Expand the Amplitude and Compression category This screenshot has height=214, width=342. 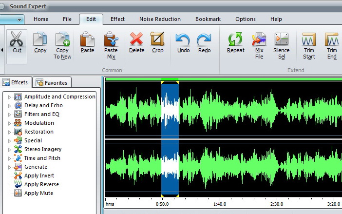[9, 97]
